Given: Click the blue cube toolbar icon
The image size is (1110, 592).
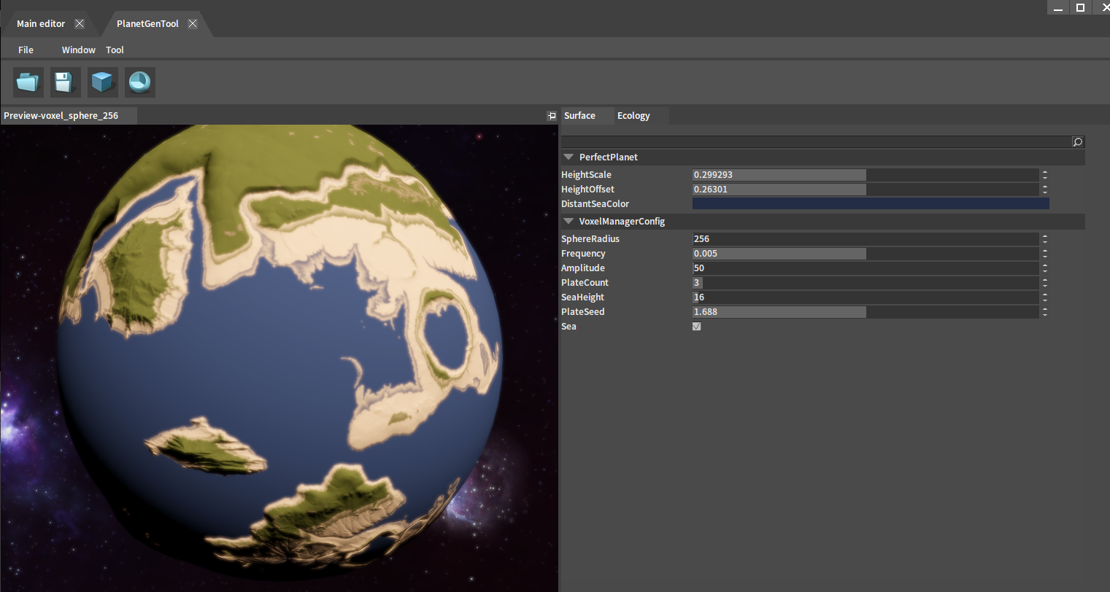Looking at the screenshot, I should point(103,82).
